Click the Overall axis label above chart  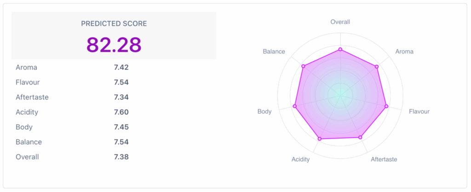(340, 22)
